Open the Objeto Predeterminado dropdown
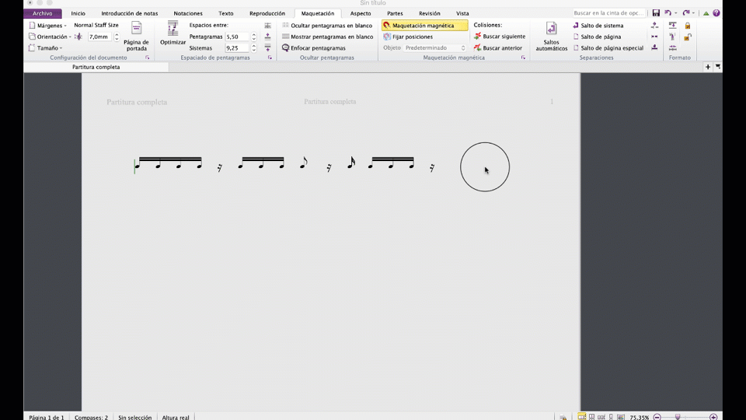Screen dimensions: 746x420 pyautogui.click(x=435, y=48)
